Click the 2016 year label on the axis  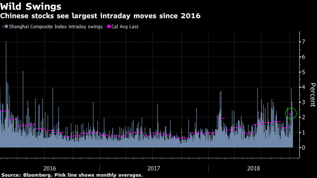tap(50, 168)
